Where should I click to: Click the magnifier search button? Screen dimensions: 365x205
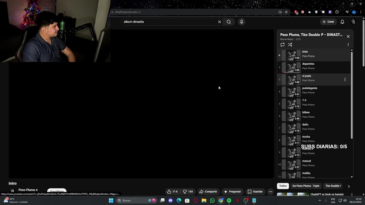point(229,22)
